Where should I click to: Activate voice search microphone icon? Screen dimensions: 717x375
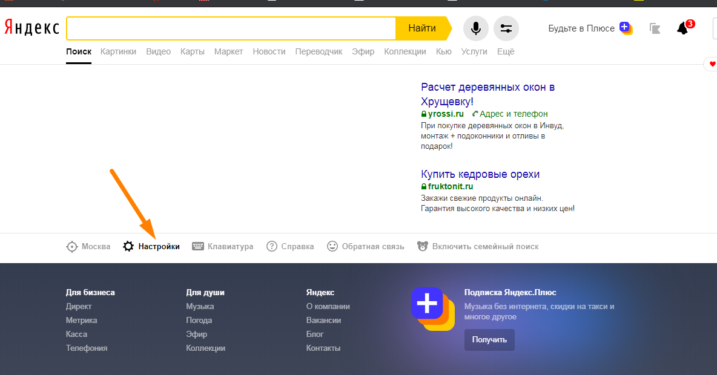475,28
